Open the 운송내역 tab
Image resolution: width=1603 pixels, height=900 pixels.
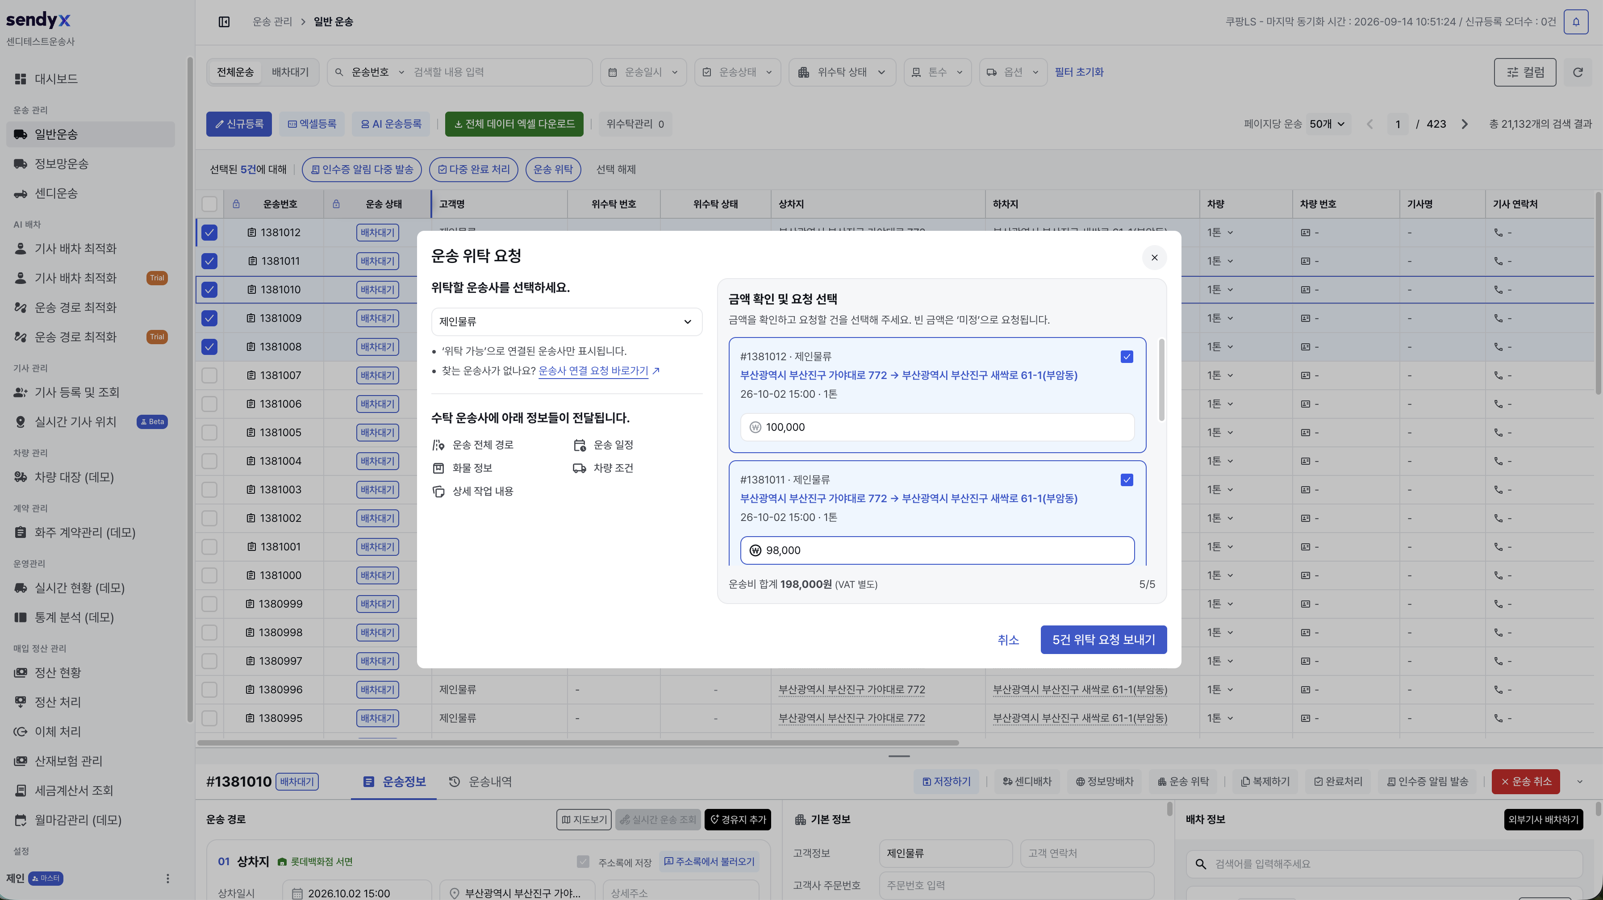pos(480,782)
